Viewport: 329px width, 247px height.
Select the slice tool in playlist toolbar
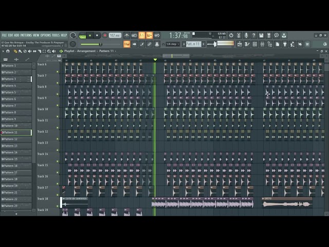[x=40, y=51]
